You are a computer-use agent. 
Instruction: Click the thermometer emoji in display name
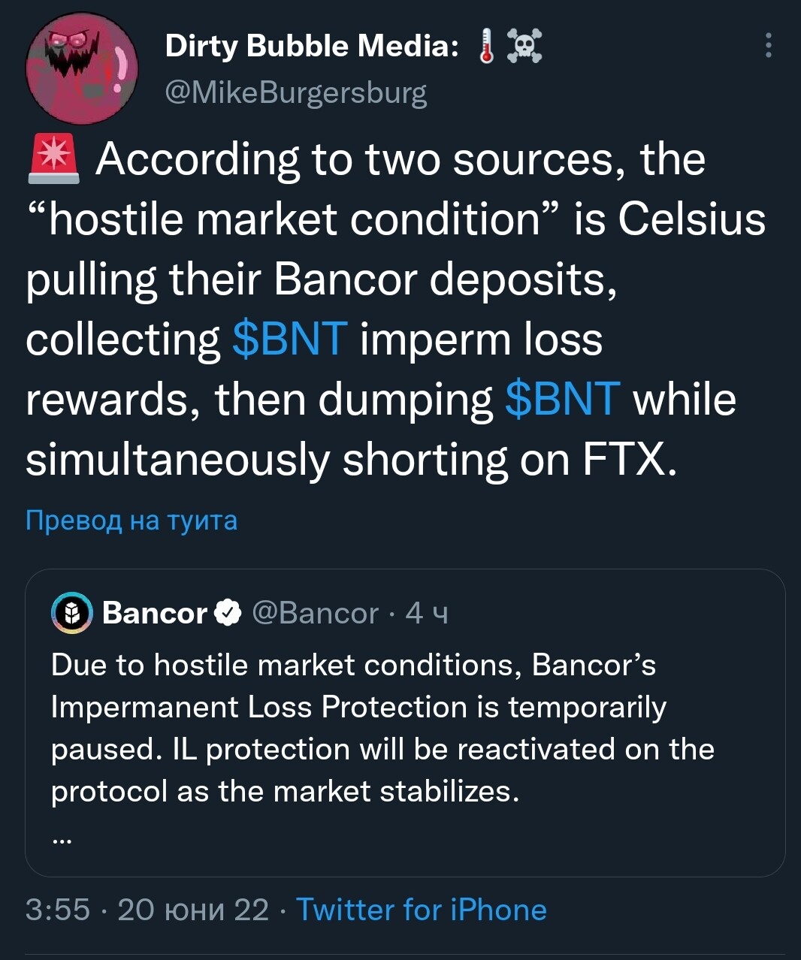coord(487,47)
